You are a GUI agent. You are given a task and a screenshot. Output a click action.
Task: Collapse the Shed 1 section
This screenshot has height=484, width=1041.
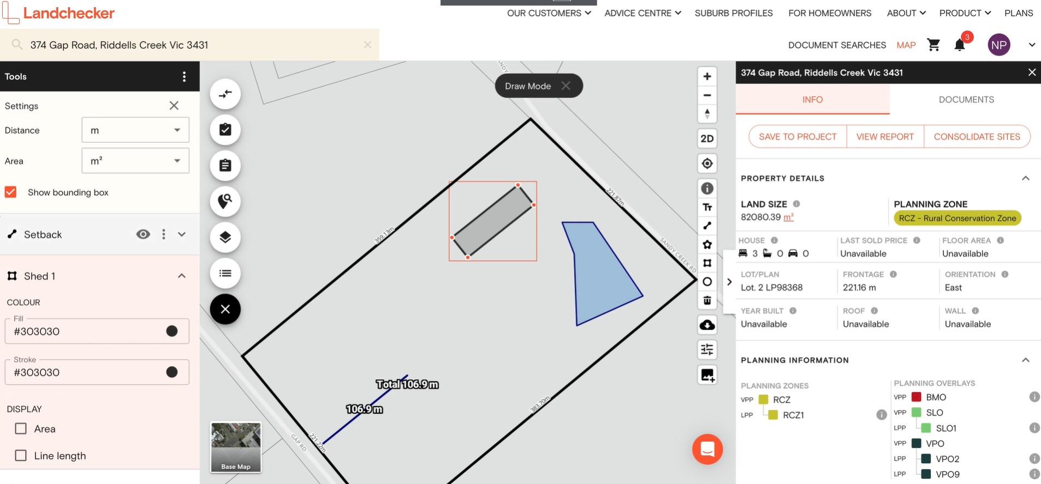click(x=182, y=276)
